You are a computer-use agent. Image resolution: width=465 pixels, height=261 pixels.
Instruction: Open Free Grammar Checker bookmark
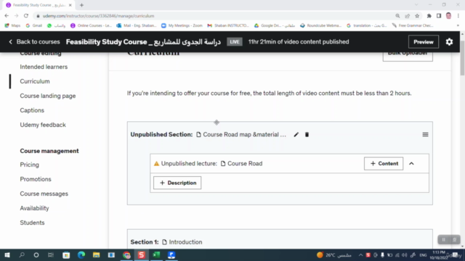click(x=413, y=26)
